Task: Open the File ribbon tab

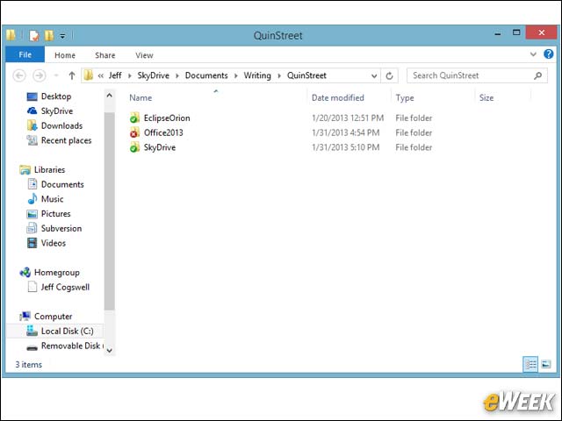Action: (25, 54)
